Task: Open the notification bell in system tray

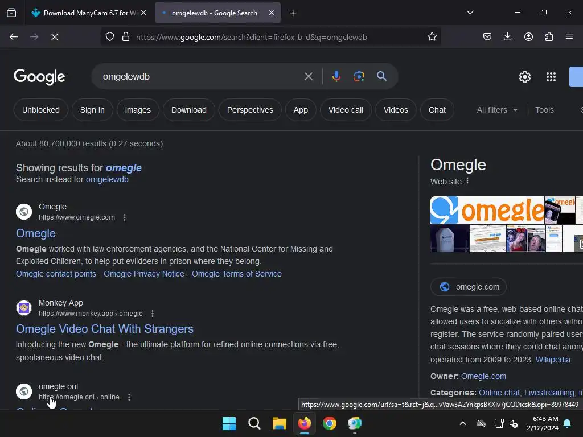Action: (568, 423)
